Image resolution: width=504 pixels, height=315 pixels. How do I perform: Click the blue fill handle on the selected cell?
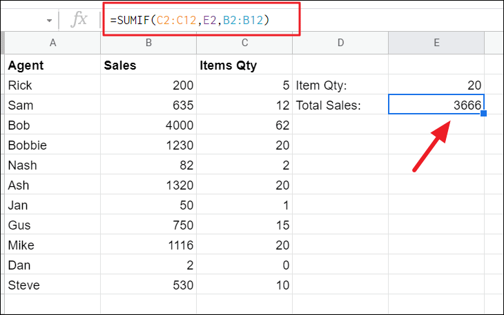(484, 114)
